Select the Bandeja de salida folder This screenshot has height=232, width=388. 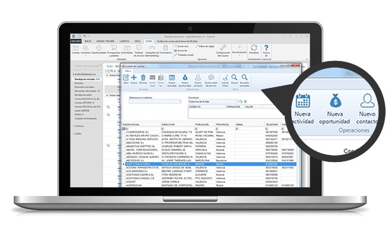[83, 95]
